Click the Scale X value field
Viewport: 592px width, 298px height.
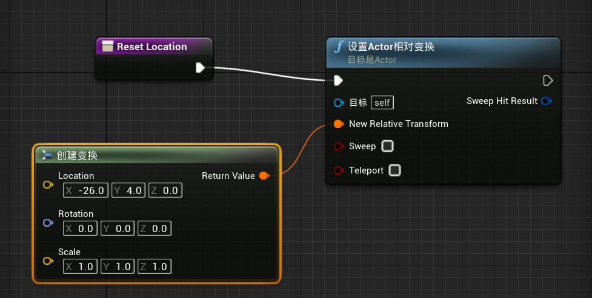tap(80, 267)
